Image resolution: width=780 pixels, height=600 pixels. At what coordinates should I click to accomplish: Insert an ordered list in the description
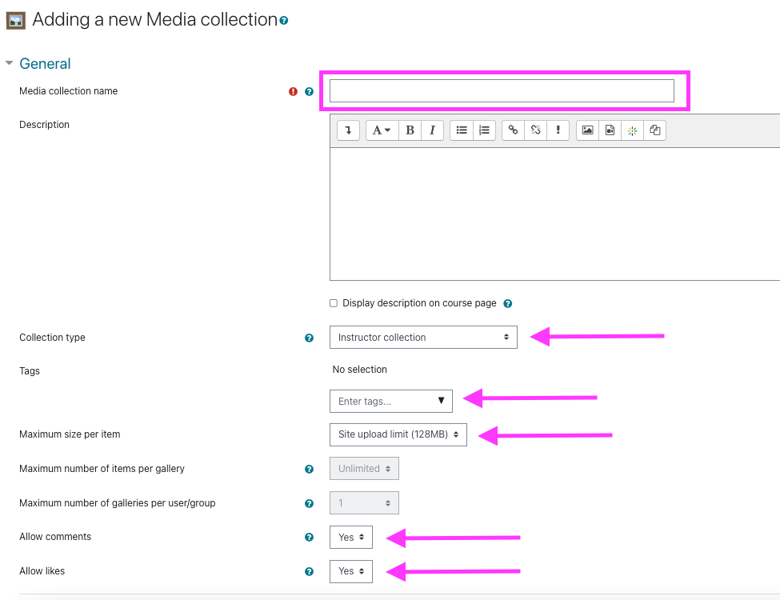[x=482, y=130]
